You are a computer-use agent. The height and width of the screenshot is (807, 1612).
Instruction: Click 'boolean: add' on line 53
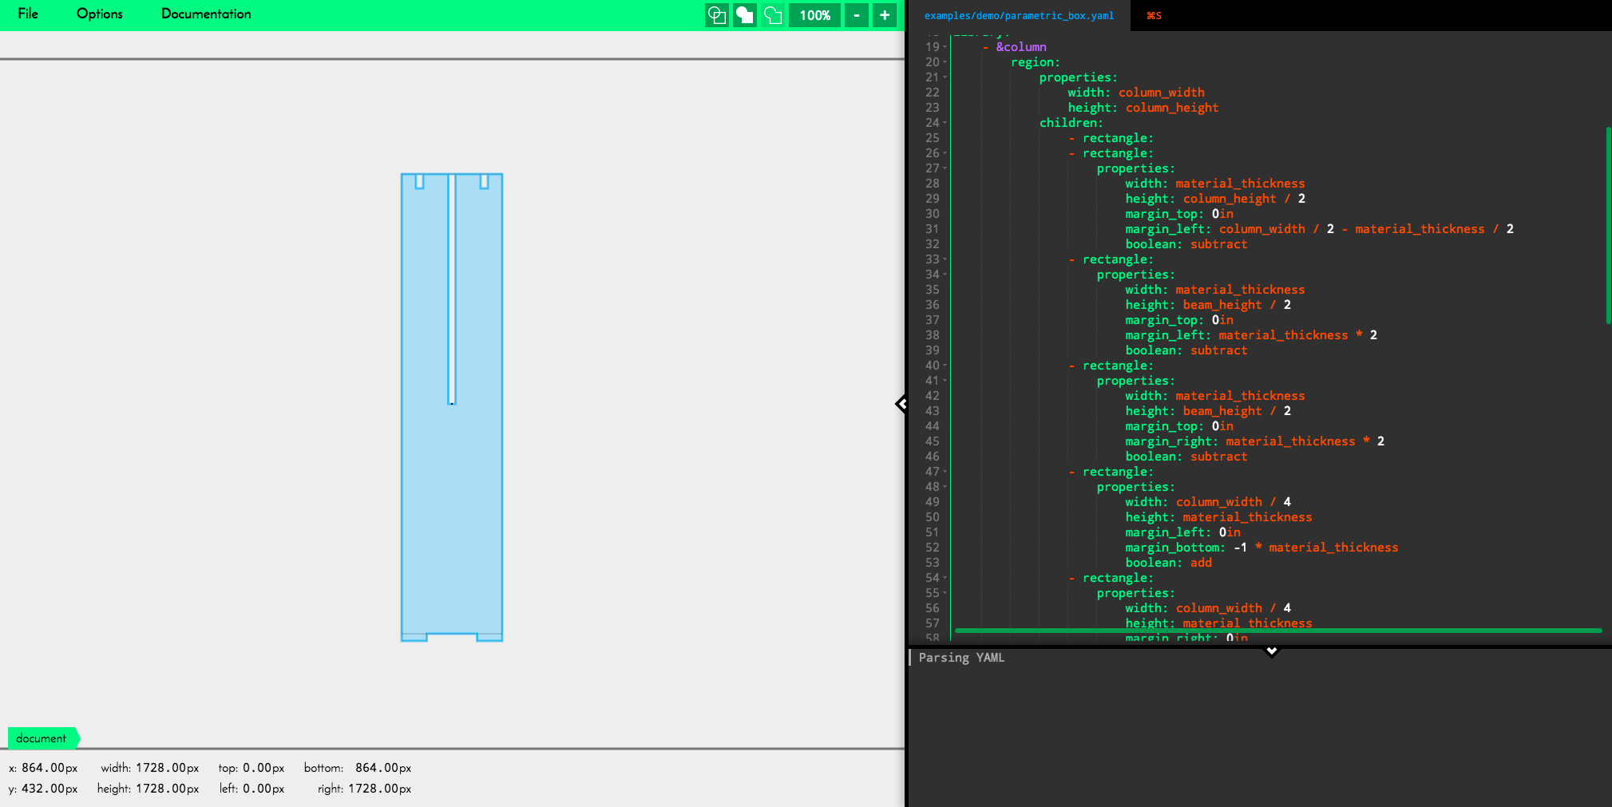1168,563
